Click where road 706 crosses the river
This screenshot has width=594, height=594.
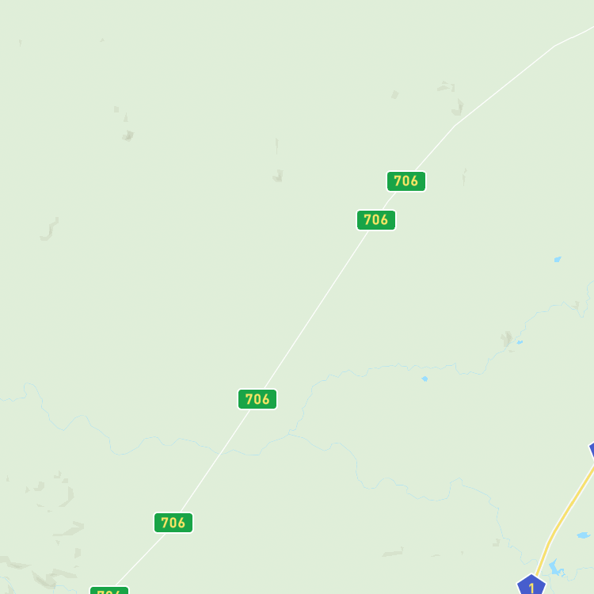click(x=220, y=452)
